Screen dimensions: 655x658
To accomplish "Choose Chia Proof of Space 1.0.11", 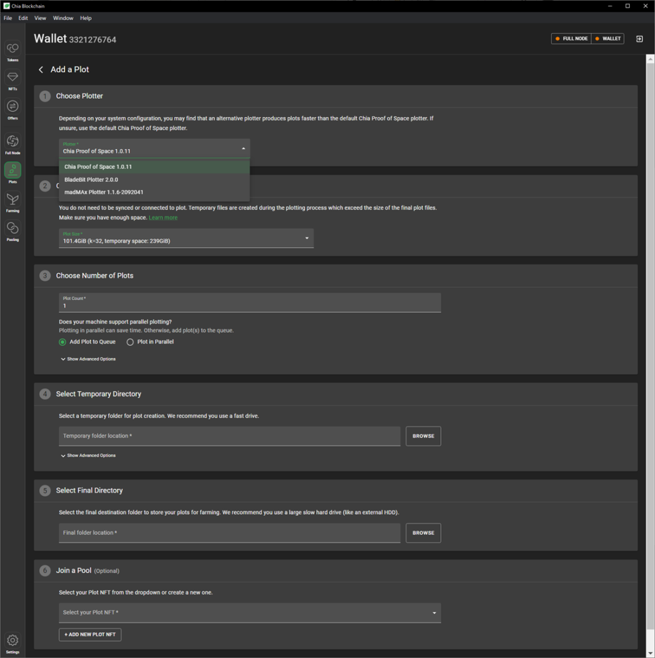I will [x=154, y=166].
